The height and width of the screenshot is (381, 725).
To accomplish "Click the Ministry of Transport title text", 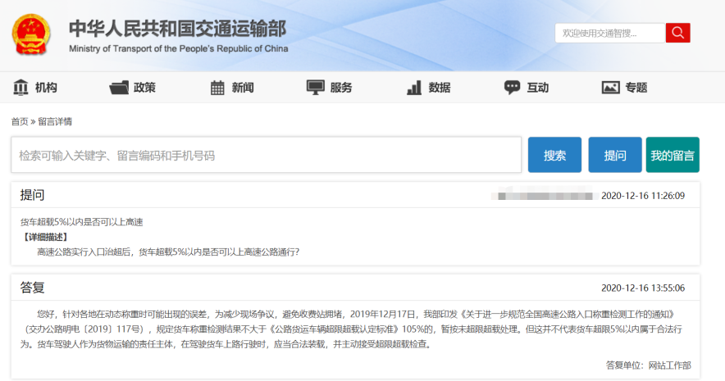I will coord(177,29).
